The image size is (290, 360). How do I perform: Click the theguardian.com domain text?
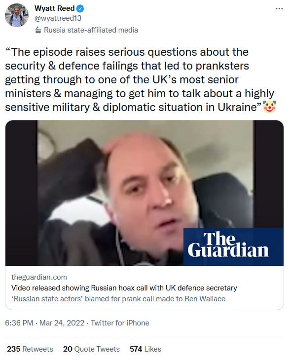(x=39, y=277)
